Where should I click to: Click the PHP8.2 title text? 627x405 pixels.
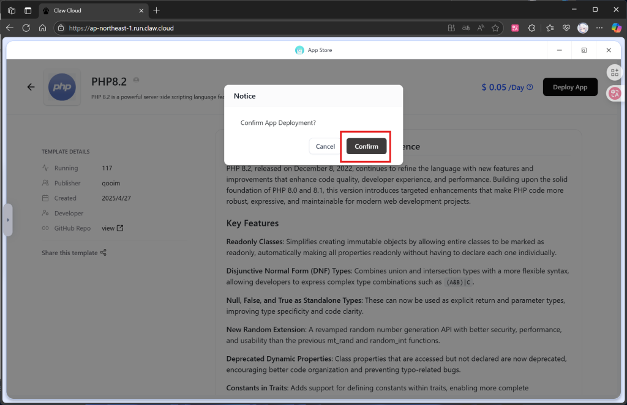pyautogui.click(x=109, y=81)
